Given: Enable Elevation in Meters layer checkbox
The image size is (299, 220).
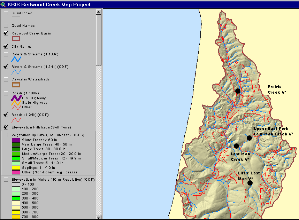Looking at the screenshot, I should coord(6,180).
